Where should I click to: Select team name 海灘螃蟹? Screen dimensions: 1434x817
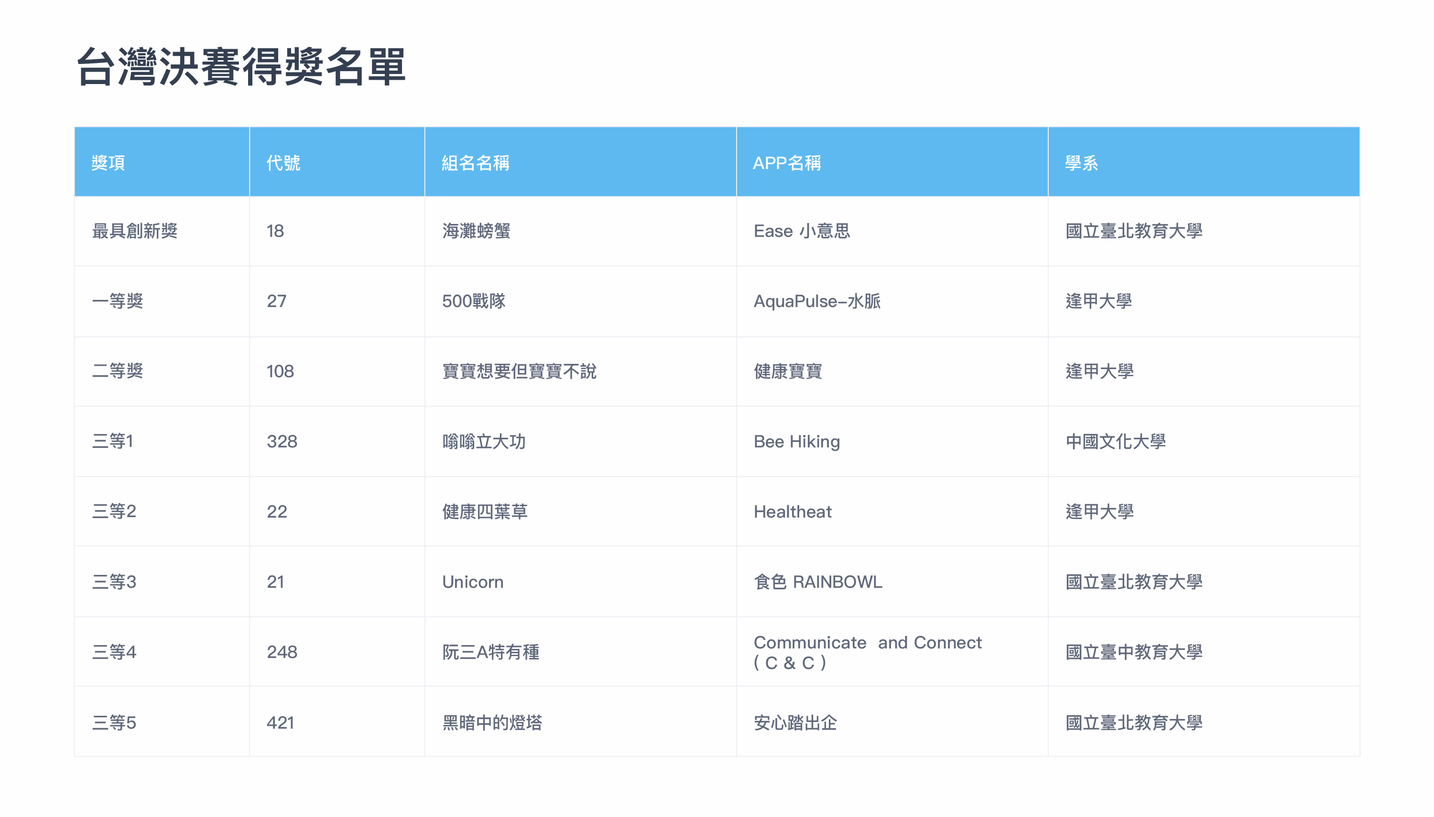pos(476,231)
